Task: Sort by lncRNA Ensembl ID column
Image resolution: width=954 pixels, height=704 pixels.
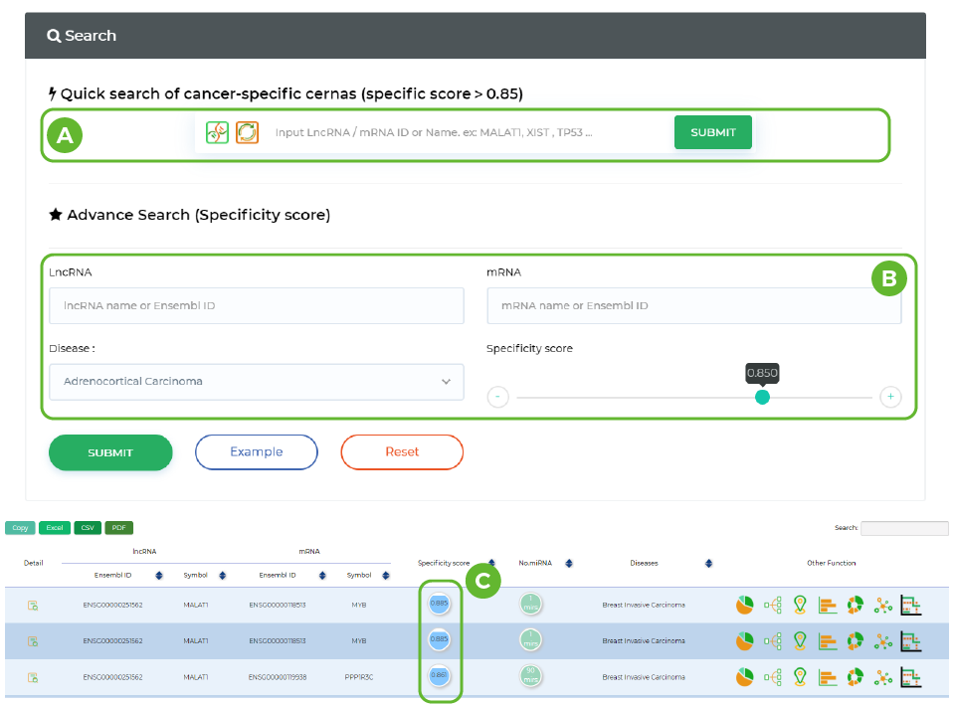Action: tap(158, 576)
